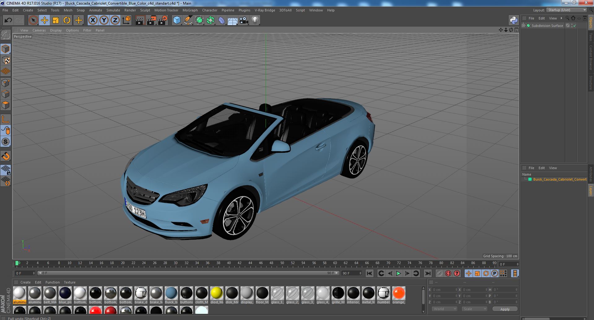Add a Light object
594x320 pixels.
(255, 20)
